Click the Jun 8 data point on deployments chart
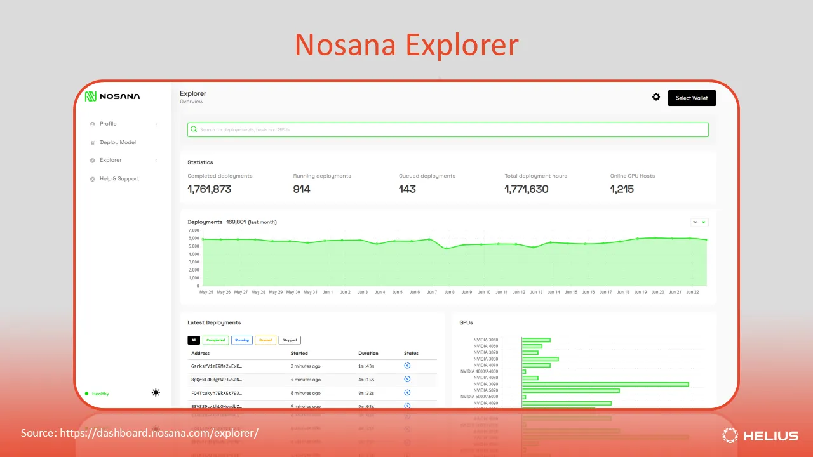Image resolution: width=813 pixels, height=457 pixels. tap(447, 248)
